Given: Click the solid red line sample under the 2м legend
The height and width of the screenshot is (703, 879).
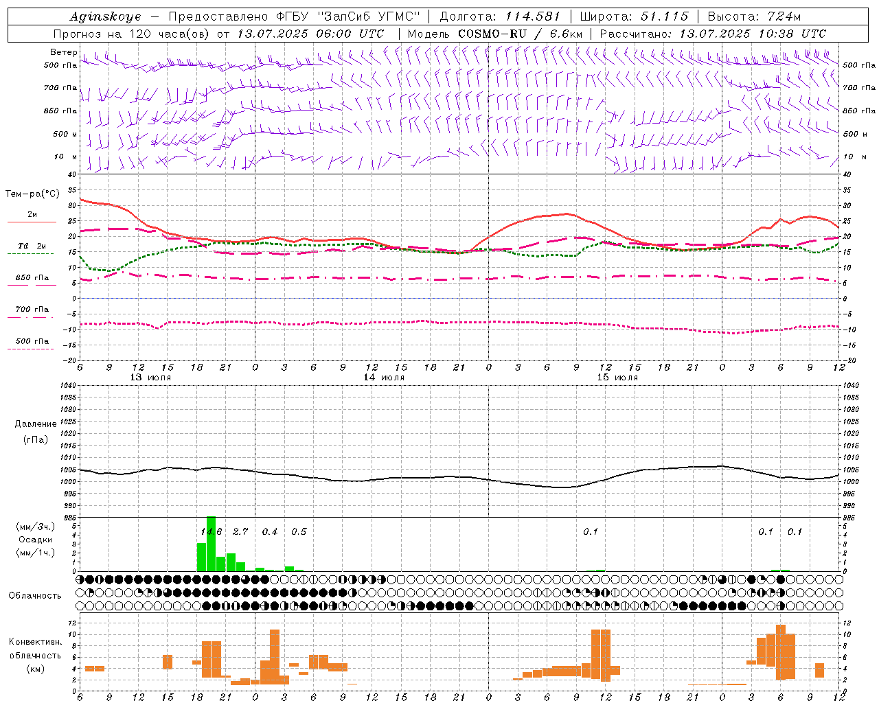Looking at the screenshot, I should tap(32, 222).
